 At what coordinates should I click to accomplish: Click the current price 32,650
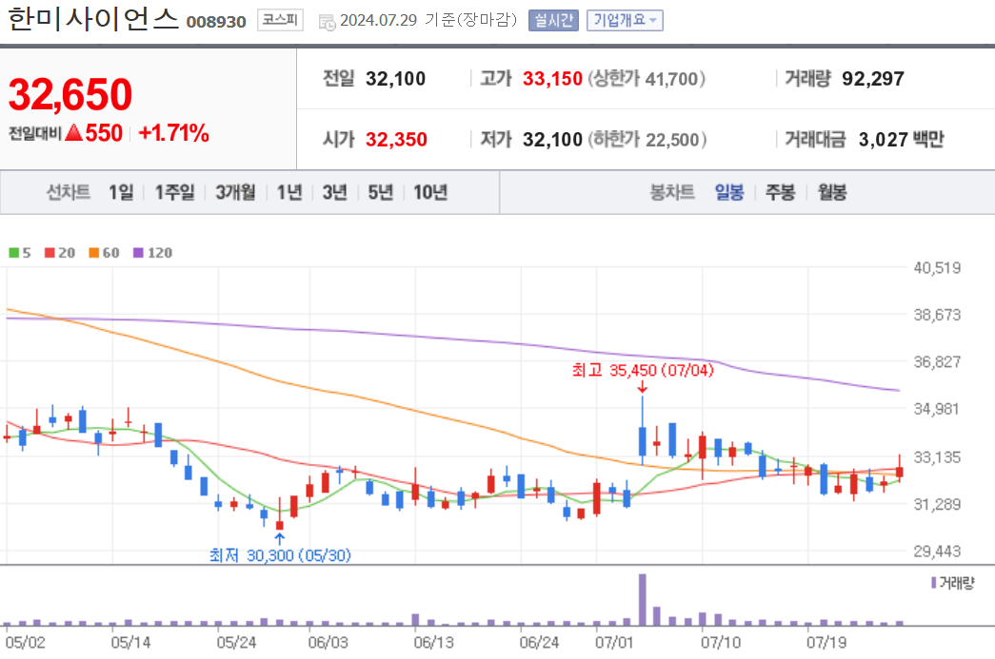click(70, 94)
